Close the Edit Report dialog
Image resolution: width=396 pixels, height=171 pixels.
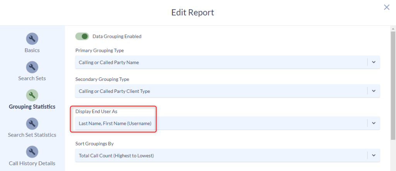(387, 7)
